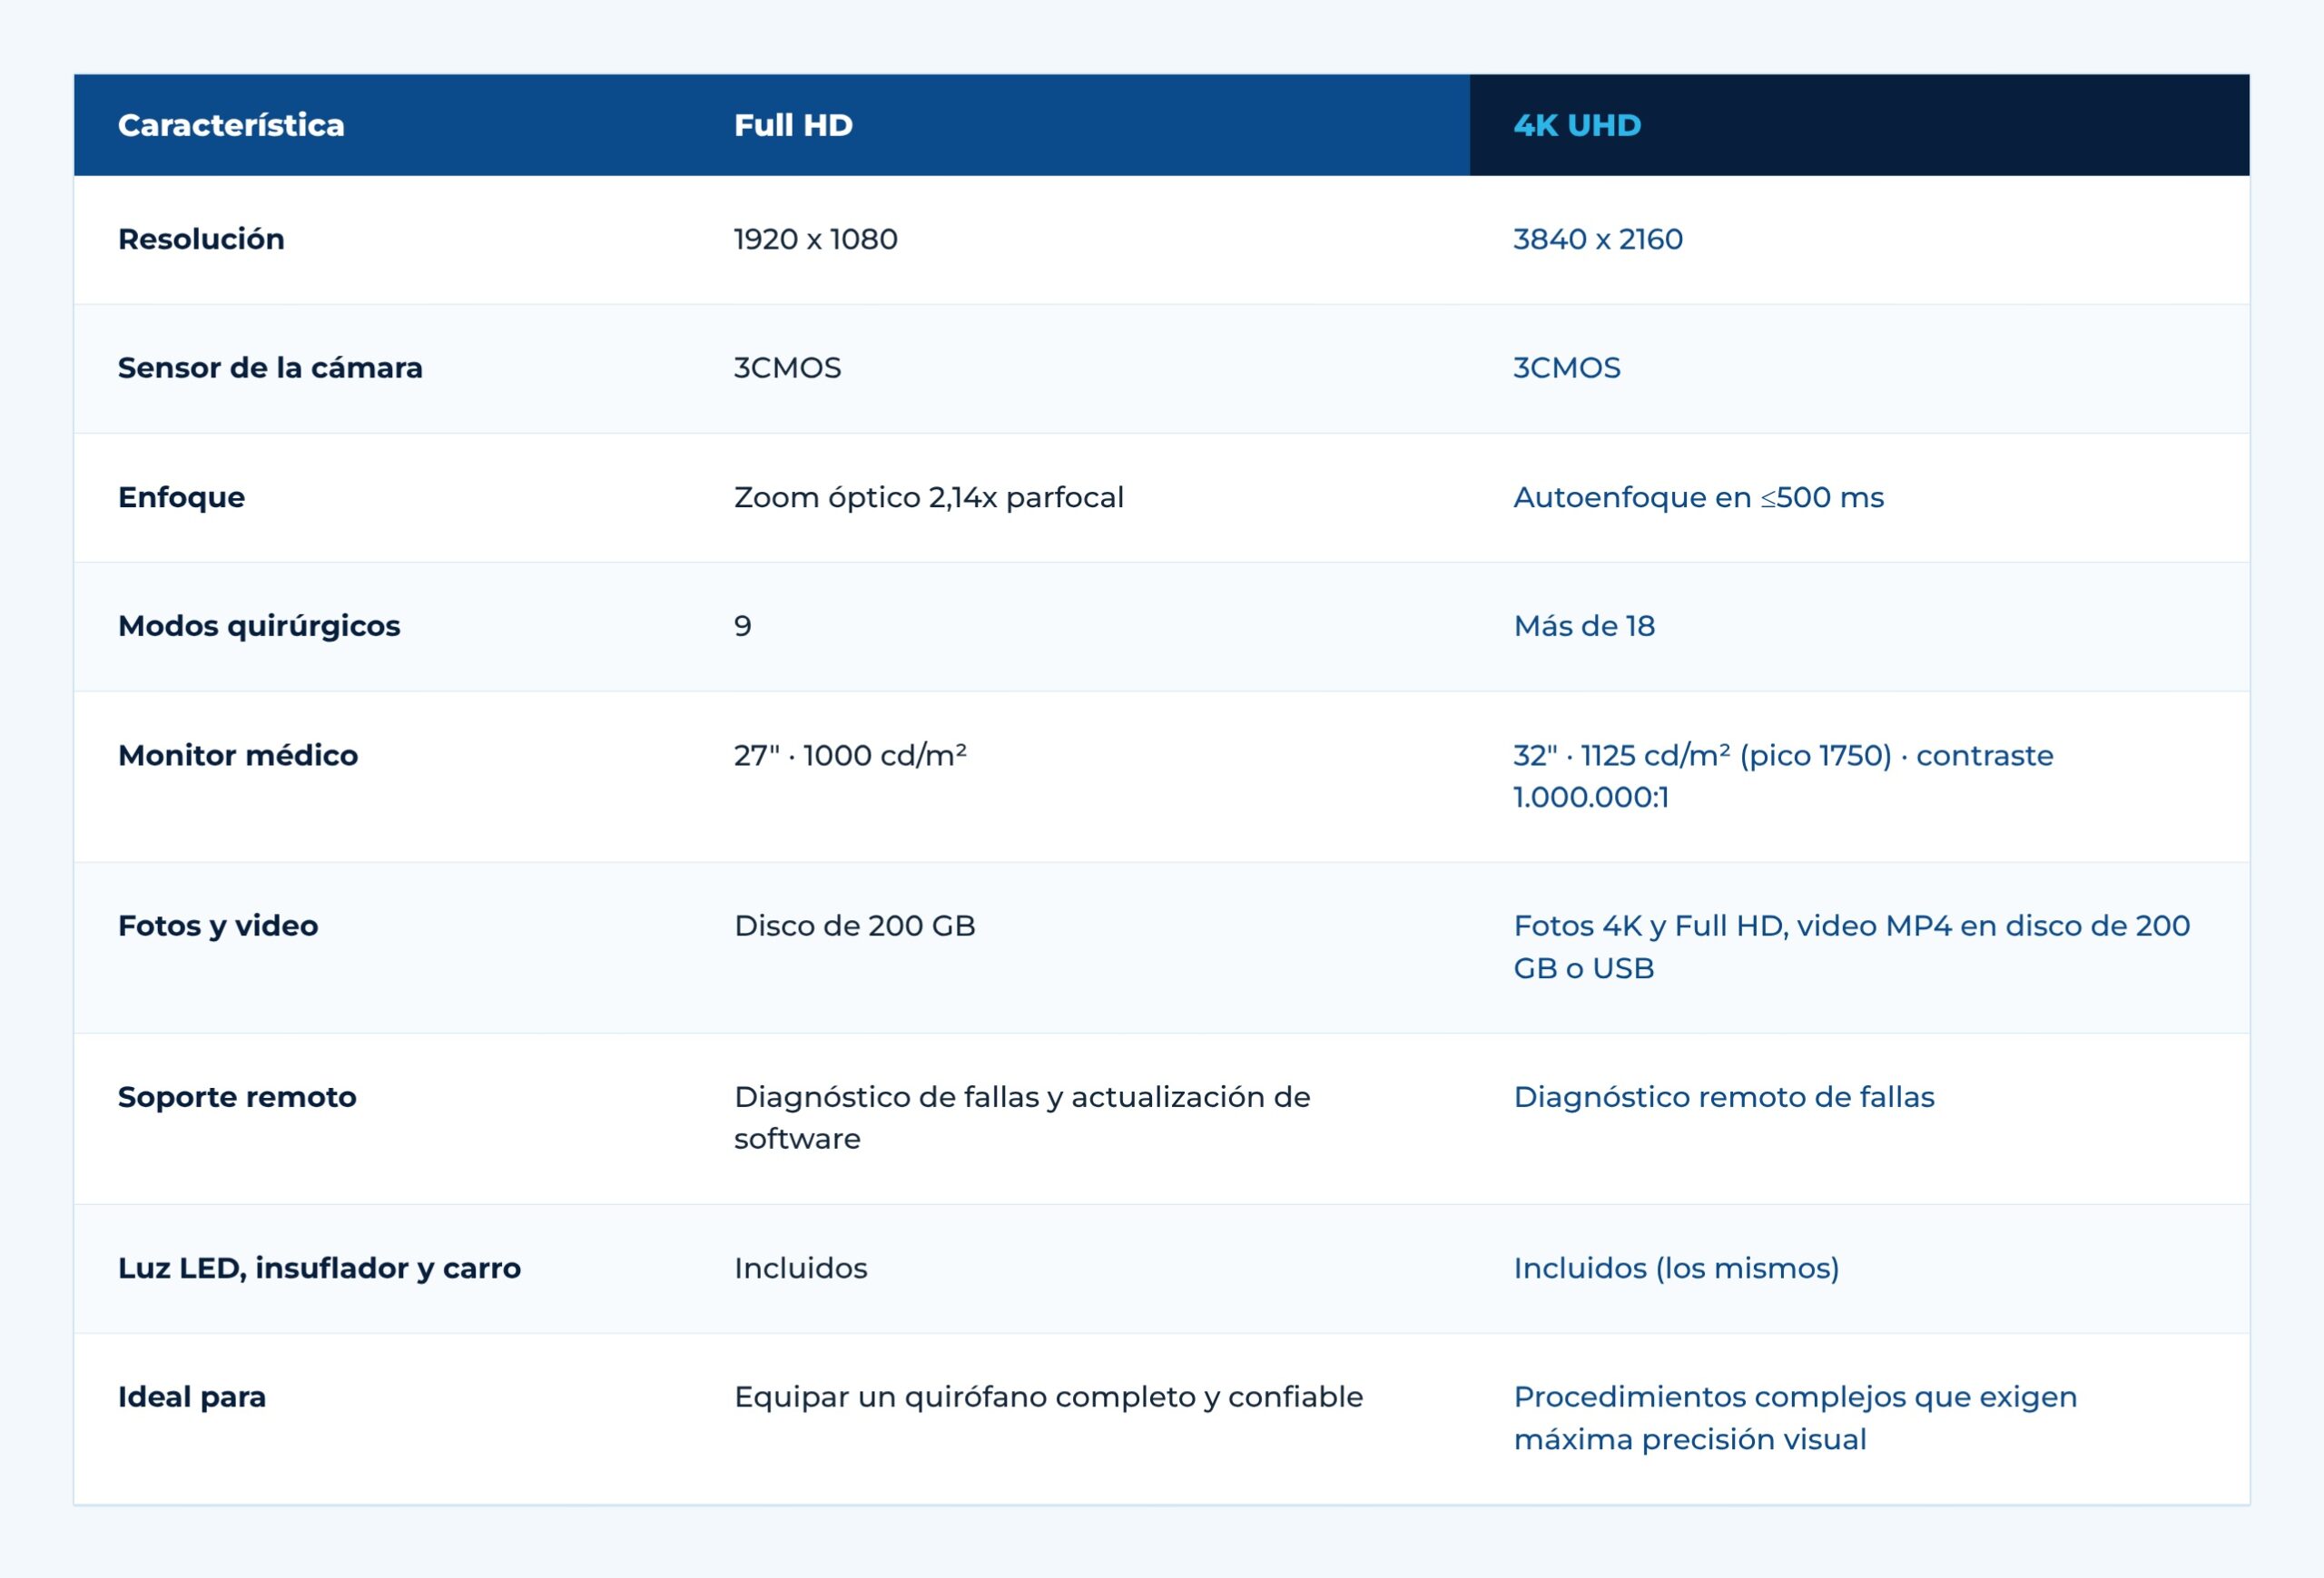Viewport: 2324px width, 1578px height.
Task: Click the 'Característica' column header
Action: tap(231, 125)
